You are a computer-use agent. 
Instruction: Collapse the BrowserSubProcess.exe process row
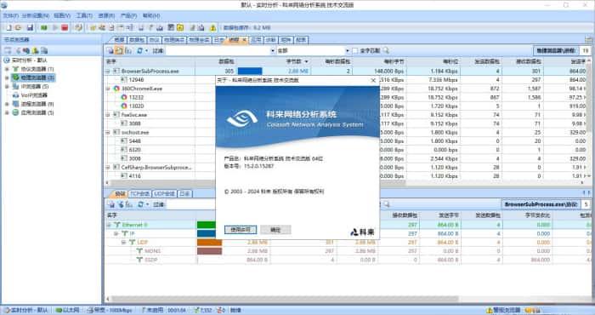click(x=108, y=71)
